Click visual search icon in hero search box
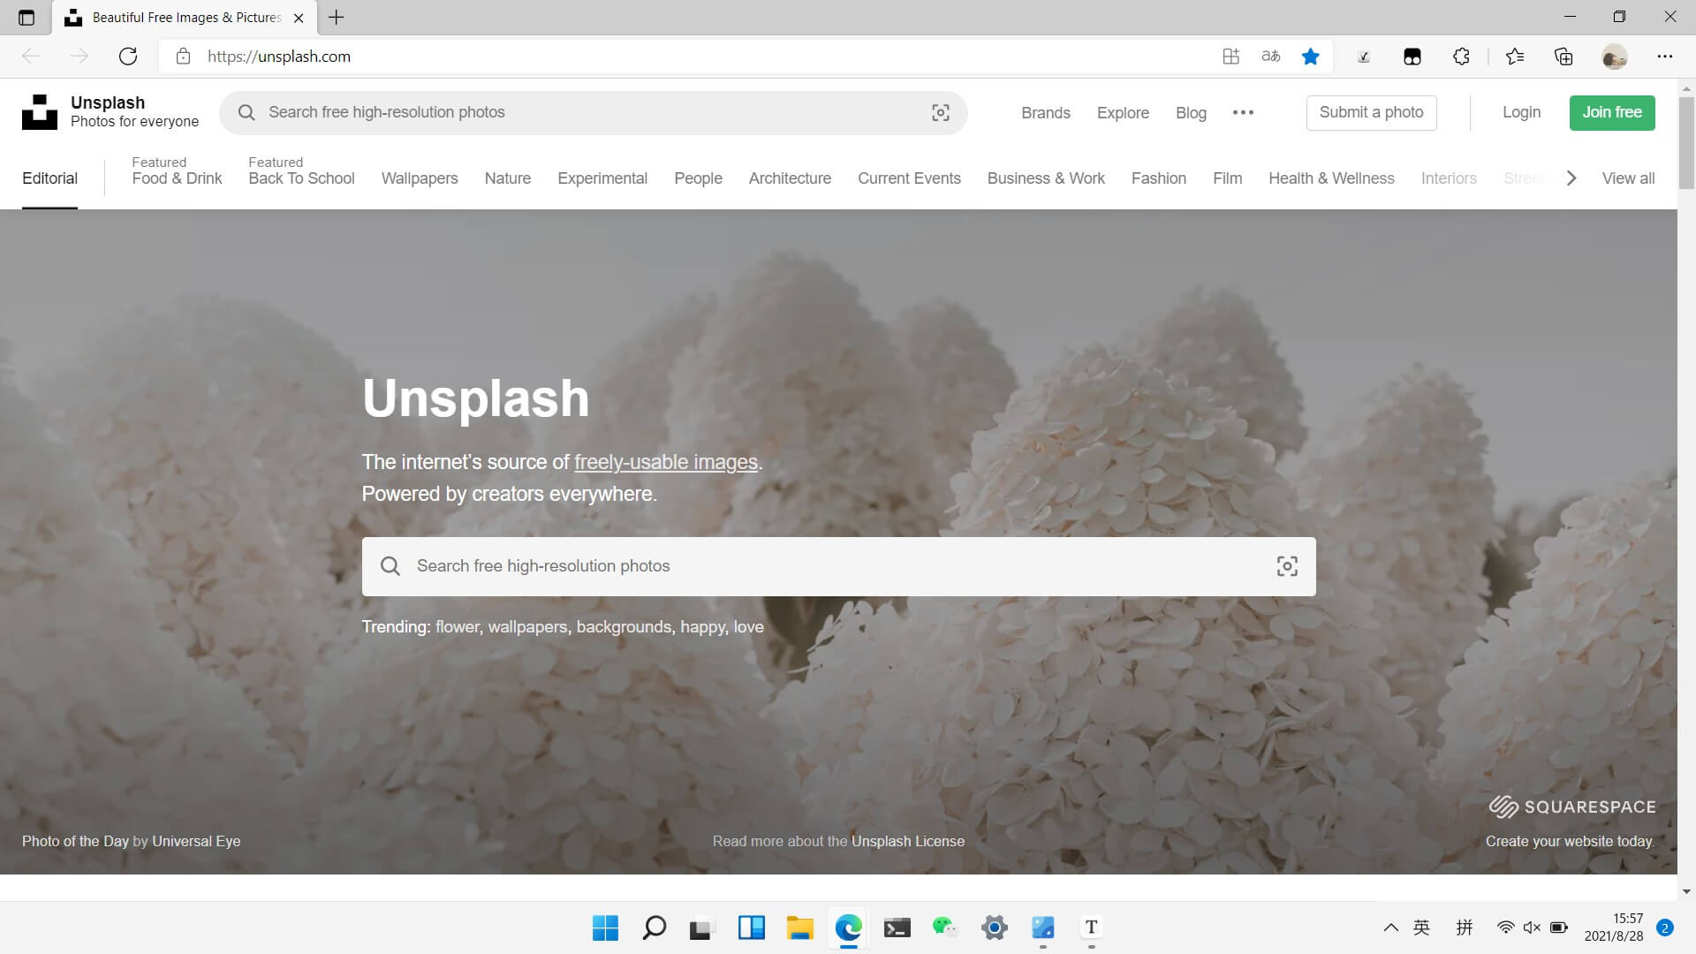Image resolution: width=1696 pixels, height=954 pixels. pos(1287,566)
